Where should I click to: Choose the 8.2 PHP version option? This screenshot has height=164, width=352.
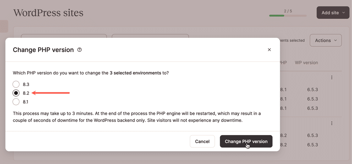[x=16, y=93]
